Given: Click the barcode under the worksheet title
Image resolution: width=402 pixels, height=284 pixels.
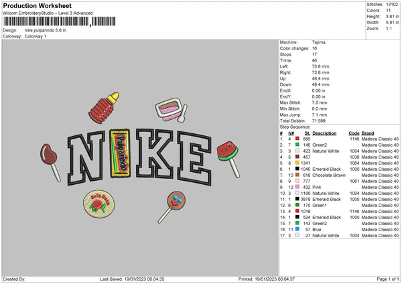Looking at the screenshot, I should [60, 21].
